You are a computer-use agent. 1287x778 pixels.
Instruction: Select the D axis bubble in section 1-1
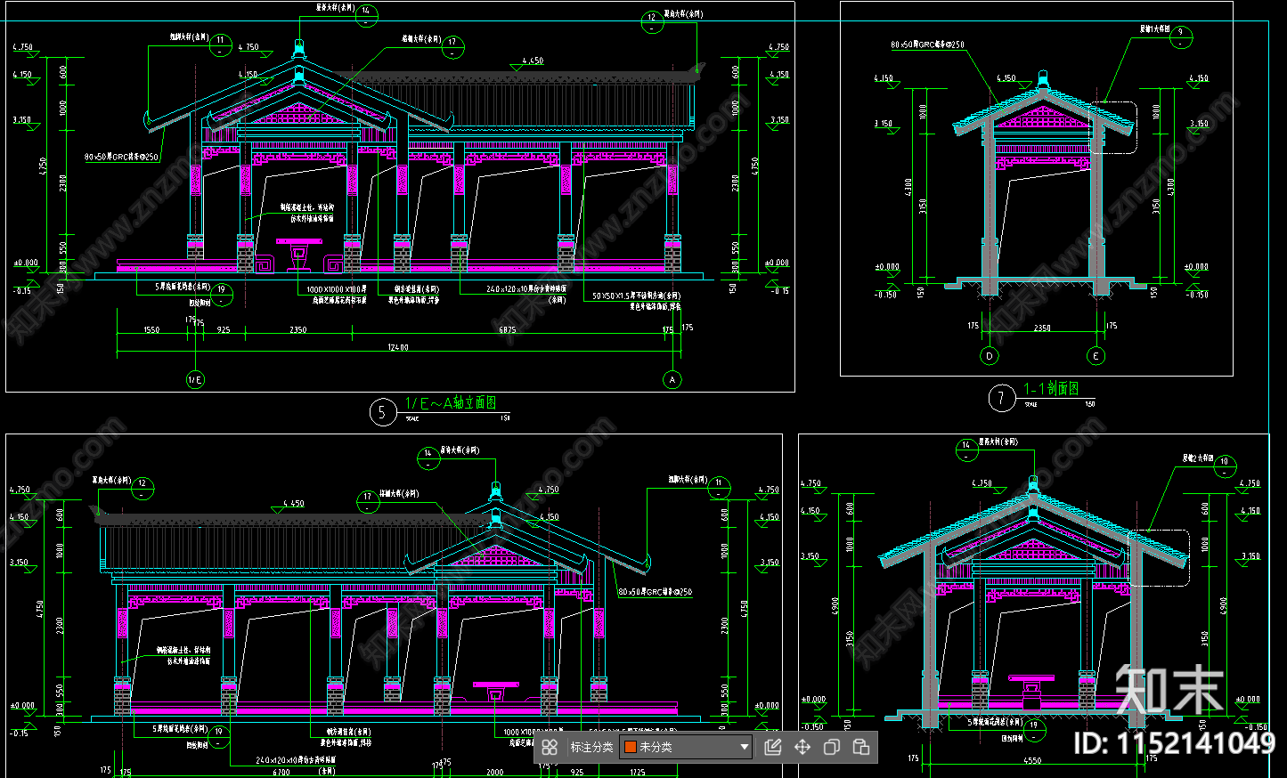pyautogui.click(x=990, y=356)
